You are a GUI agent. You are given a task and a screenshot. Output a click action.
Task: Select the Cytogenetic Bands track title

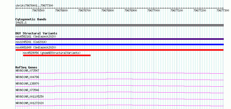pos(31,19)
